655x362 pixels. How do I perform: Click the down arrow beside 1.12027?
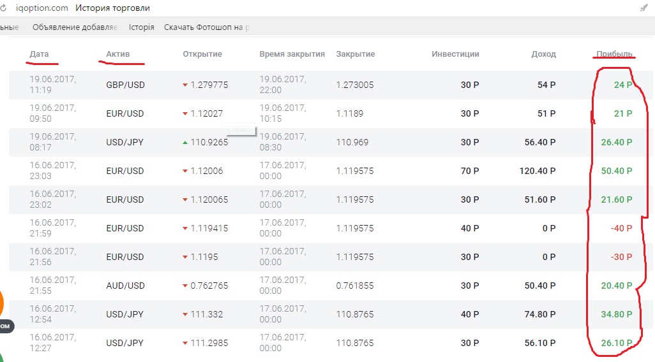point(185,114)
